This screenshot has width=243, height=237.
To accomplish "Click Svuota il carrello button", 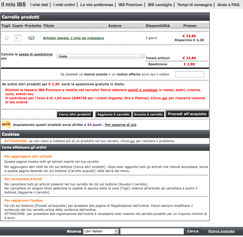I will pyautogui.click(x=148, y=114).
